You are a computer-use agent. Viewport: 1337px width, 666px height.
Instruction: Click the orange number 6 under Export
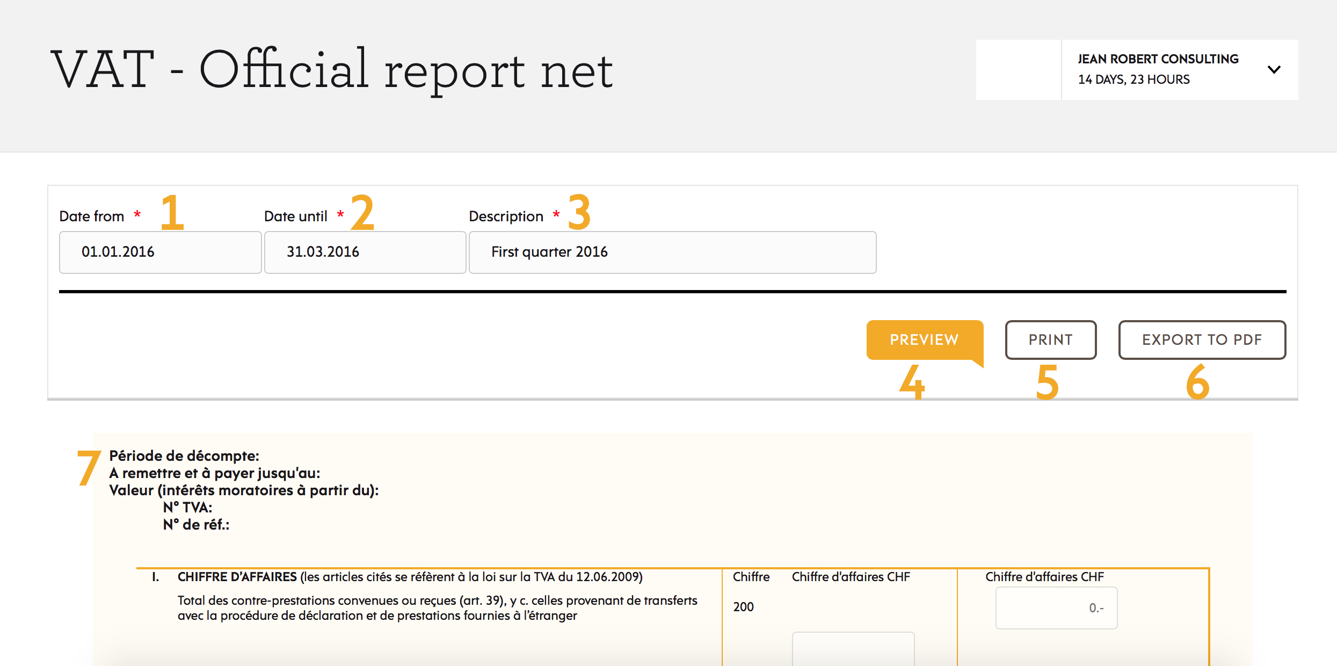pos(1197,382)
